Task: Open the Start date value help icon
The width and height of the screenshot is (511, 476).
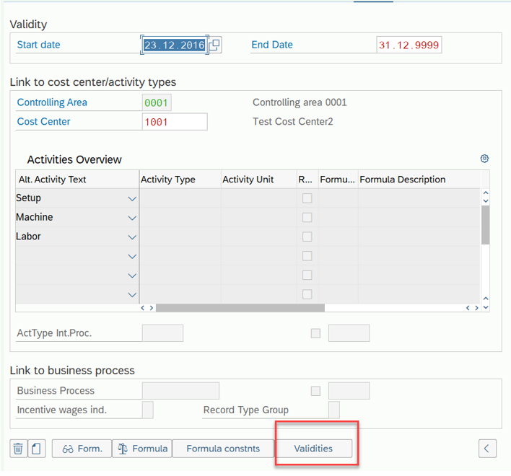Action: [215, 45]
